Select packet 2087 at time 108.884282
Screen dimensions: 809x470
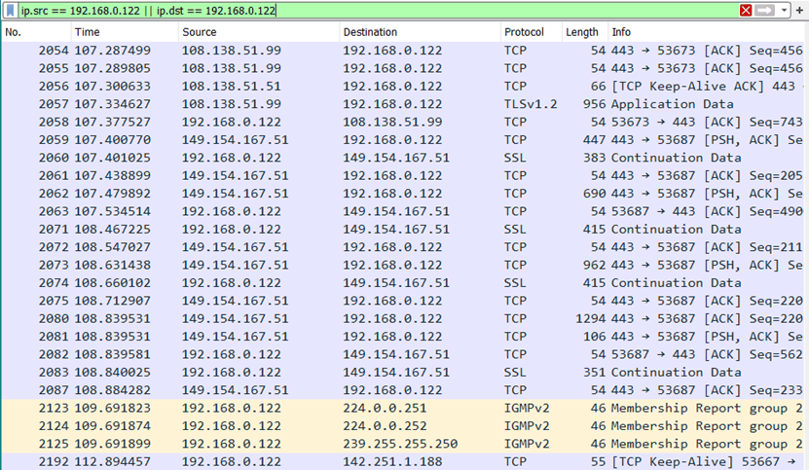pos(405,390)
